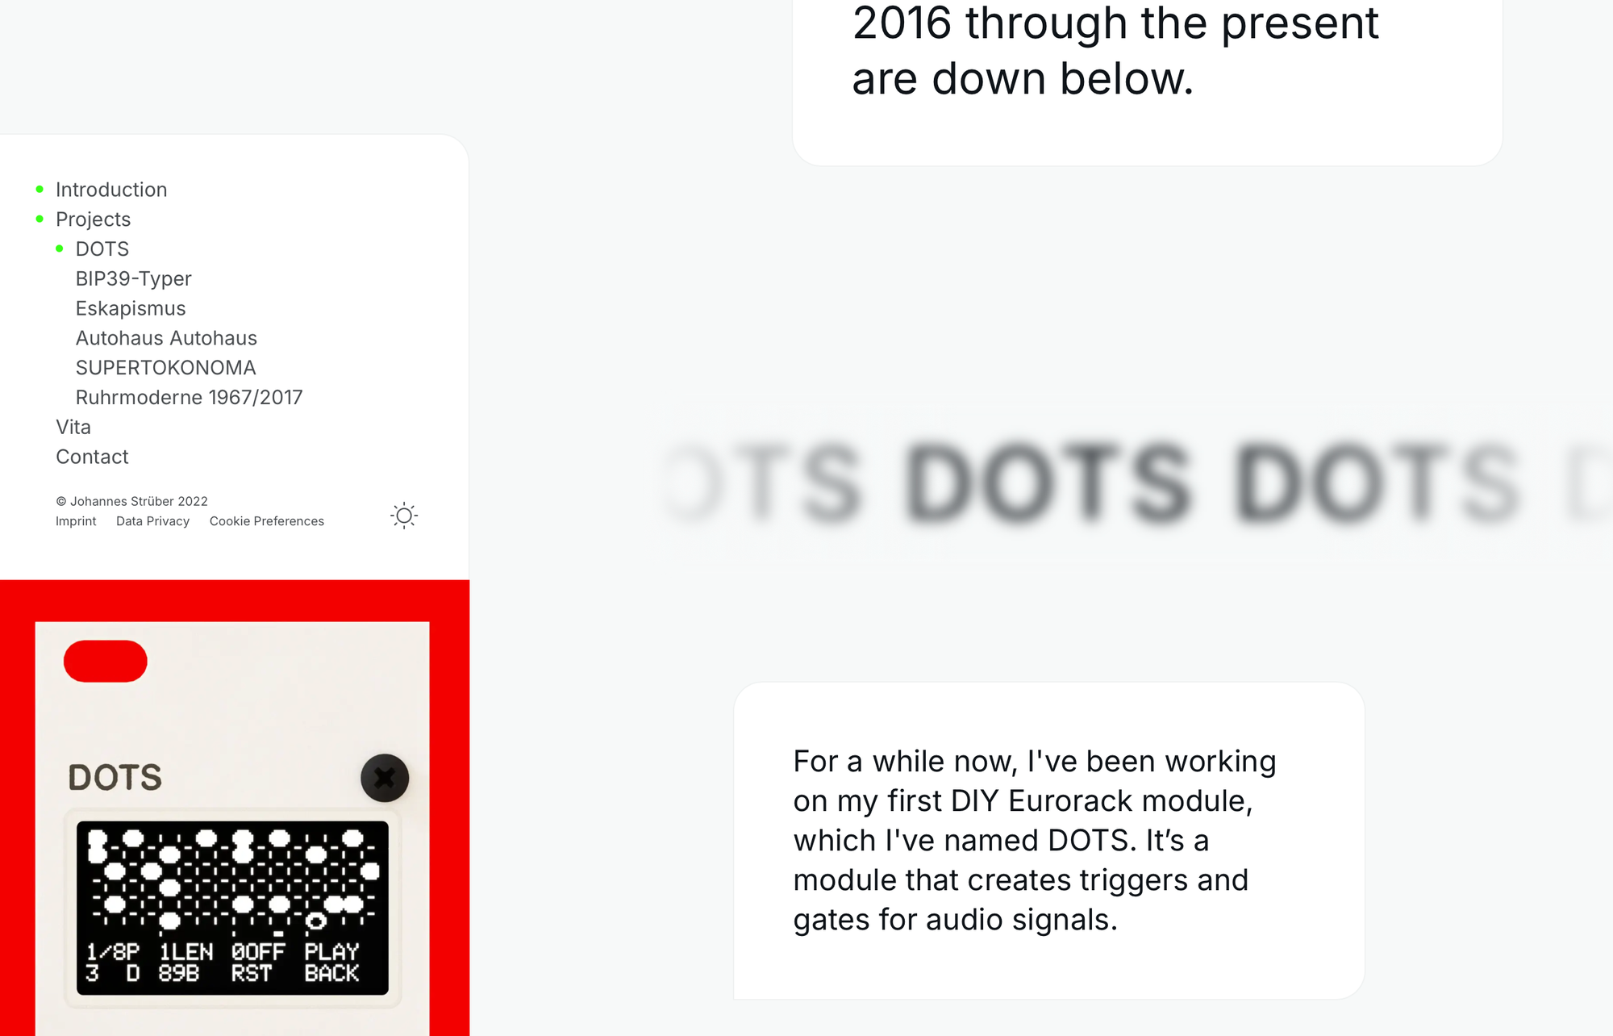Go to the Vita section
1613x1036 pixels.
[x=73, y=427]
